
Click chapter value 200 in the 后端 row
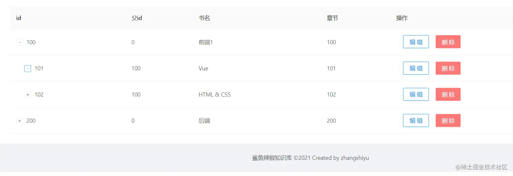[331, 121]
